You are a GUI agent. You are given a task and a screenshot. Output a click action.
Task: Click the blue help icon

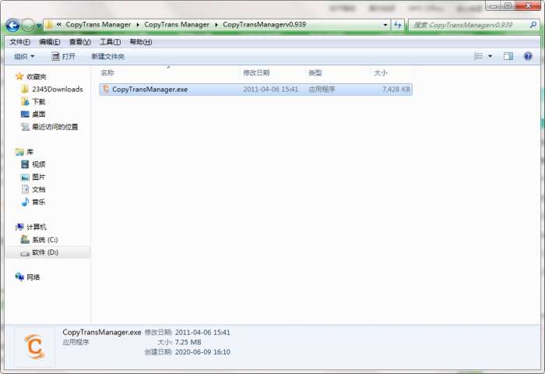pyautogui.click(x=528, y=56)
